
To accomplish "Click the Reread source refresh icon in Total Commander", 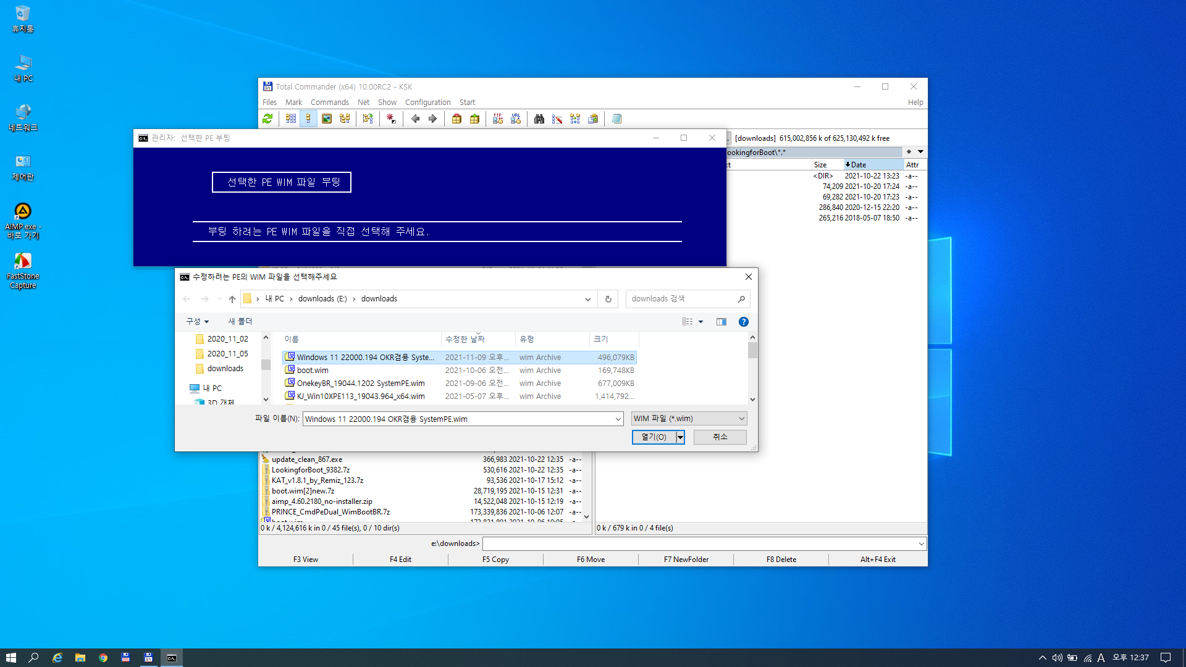I will 267,119.
